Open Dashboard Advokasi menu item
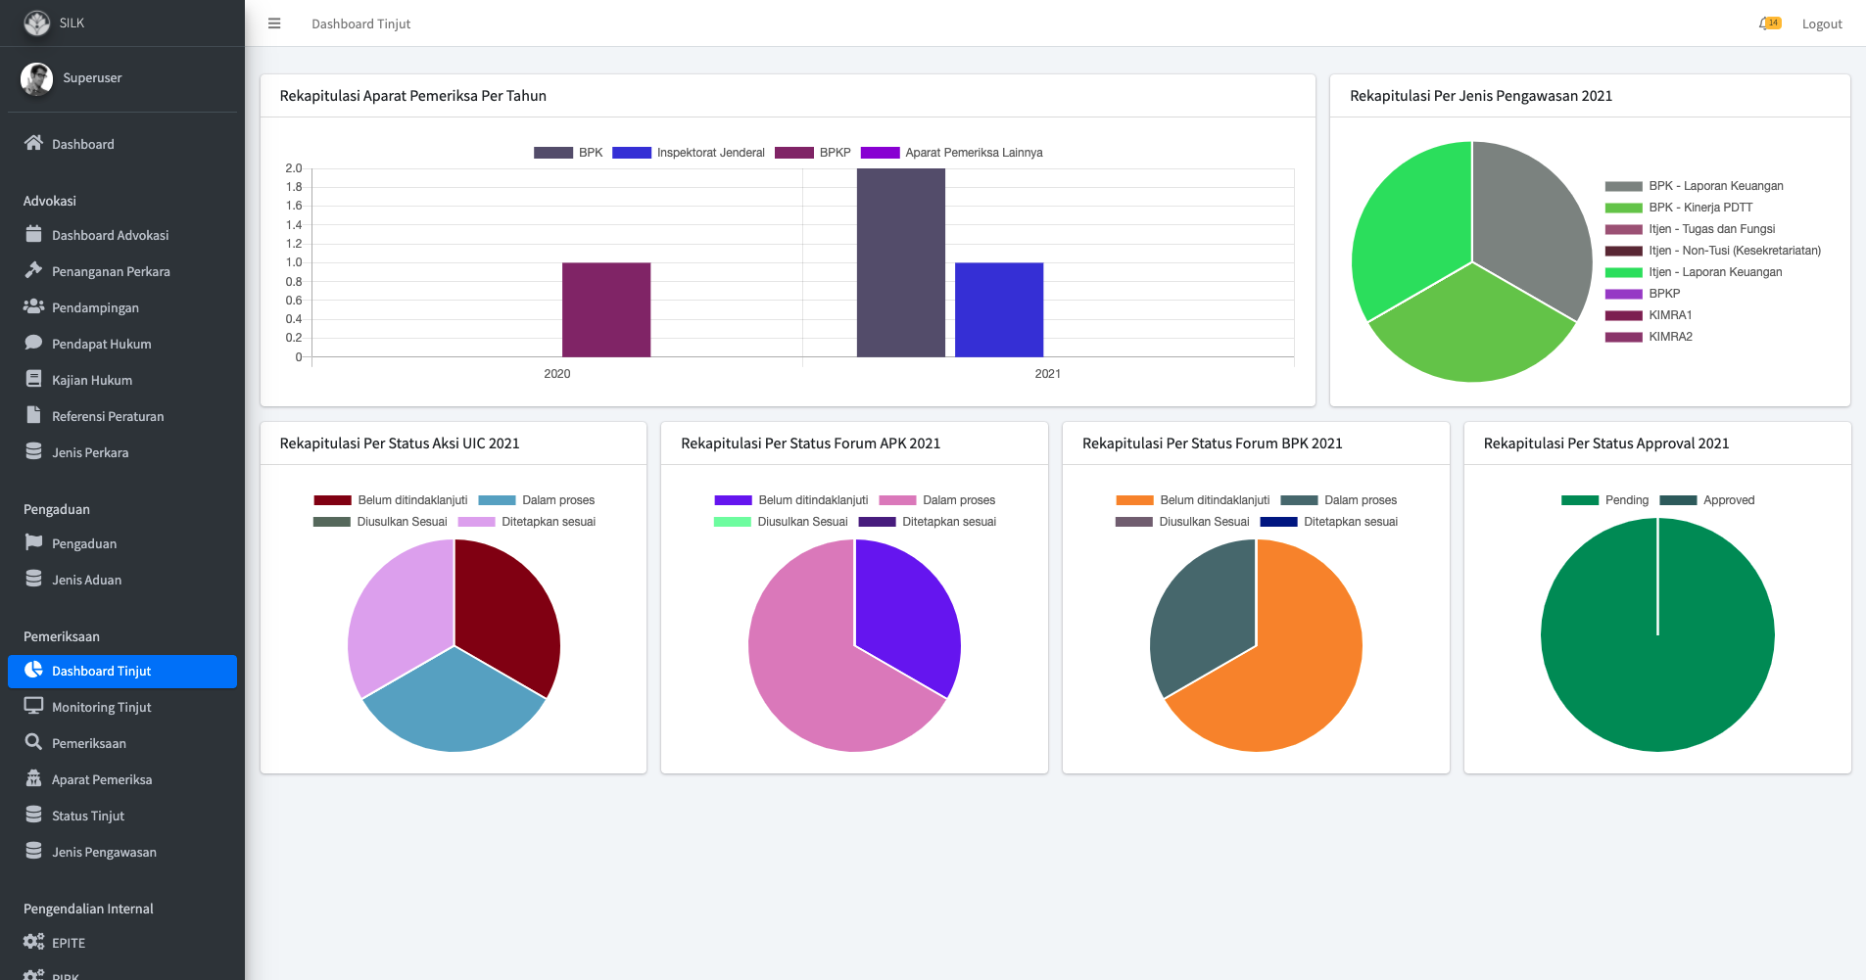This screenshot has width=1866, height=980. pyautogui.click(x=110, y=235)
